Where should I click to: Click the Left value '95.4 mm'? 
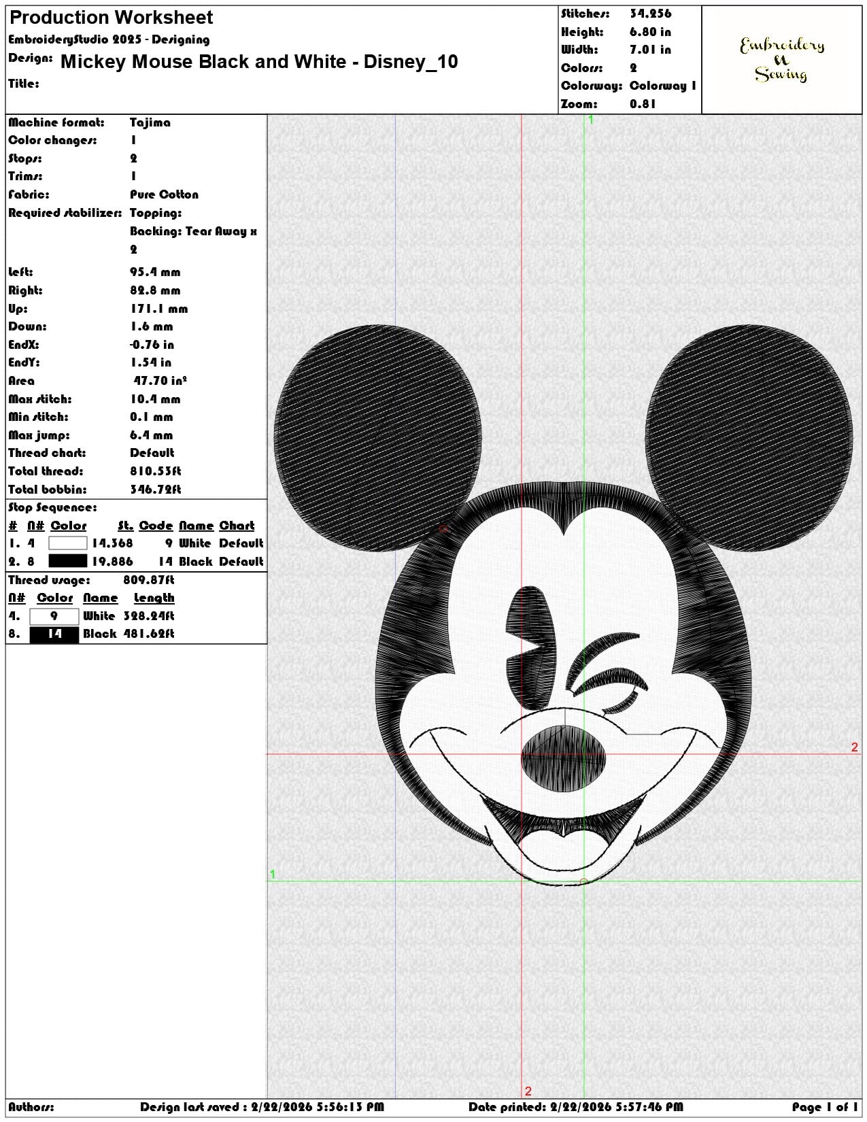pos(155,272)
